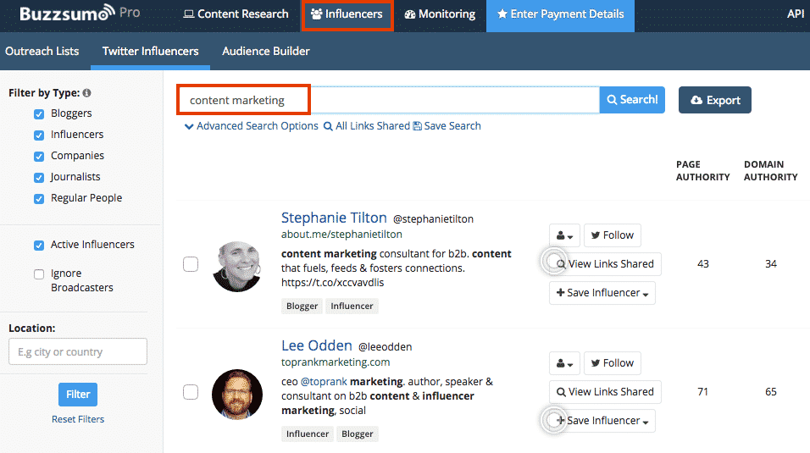Click the https://t.co/xccvavdlis link
This screenshot has height=453, width=810.
coord(333,283)
